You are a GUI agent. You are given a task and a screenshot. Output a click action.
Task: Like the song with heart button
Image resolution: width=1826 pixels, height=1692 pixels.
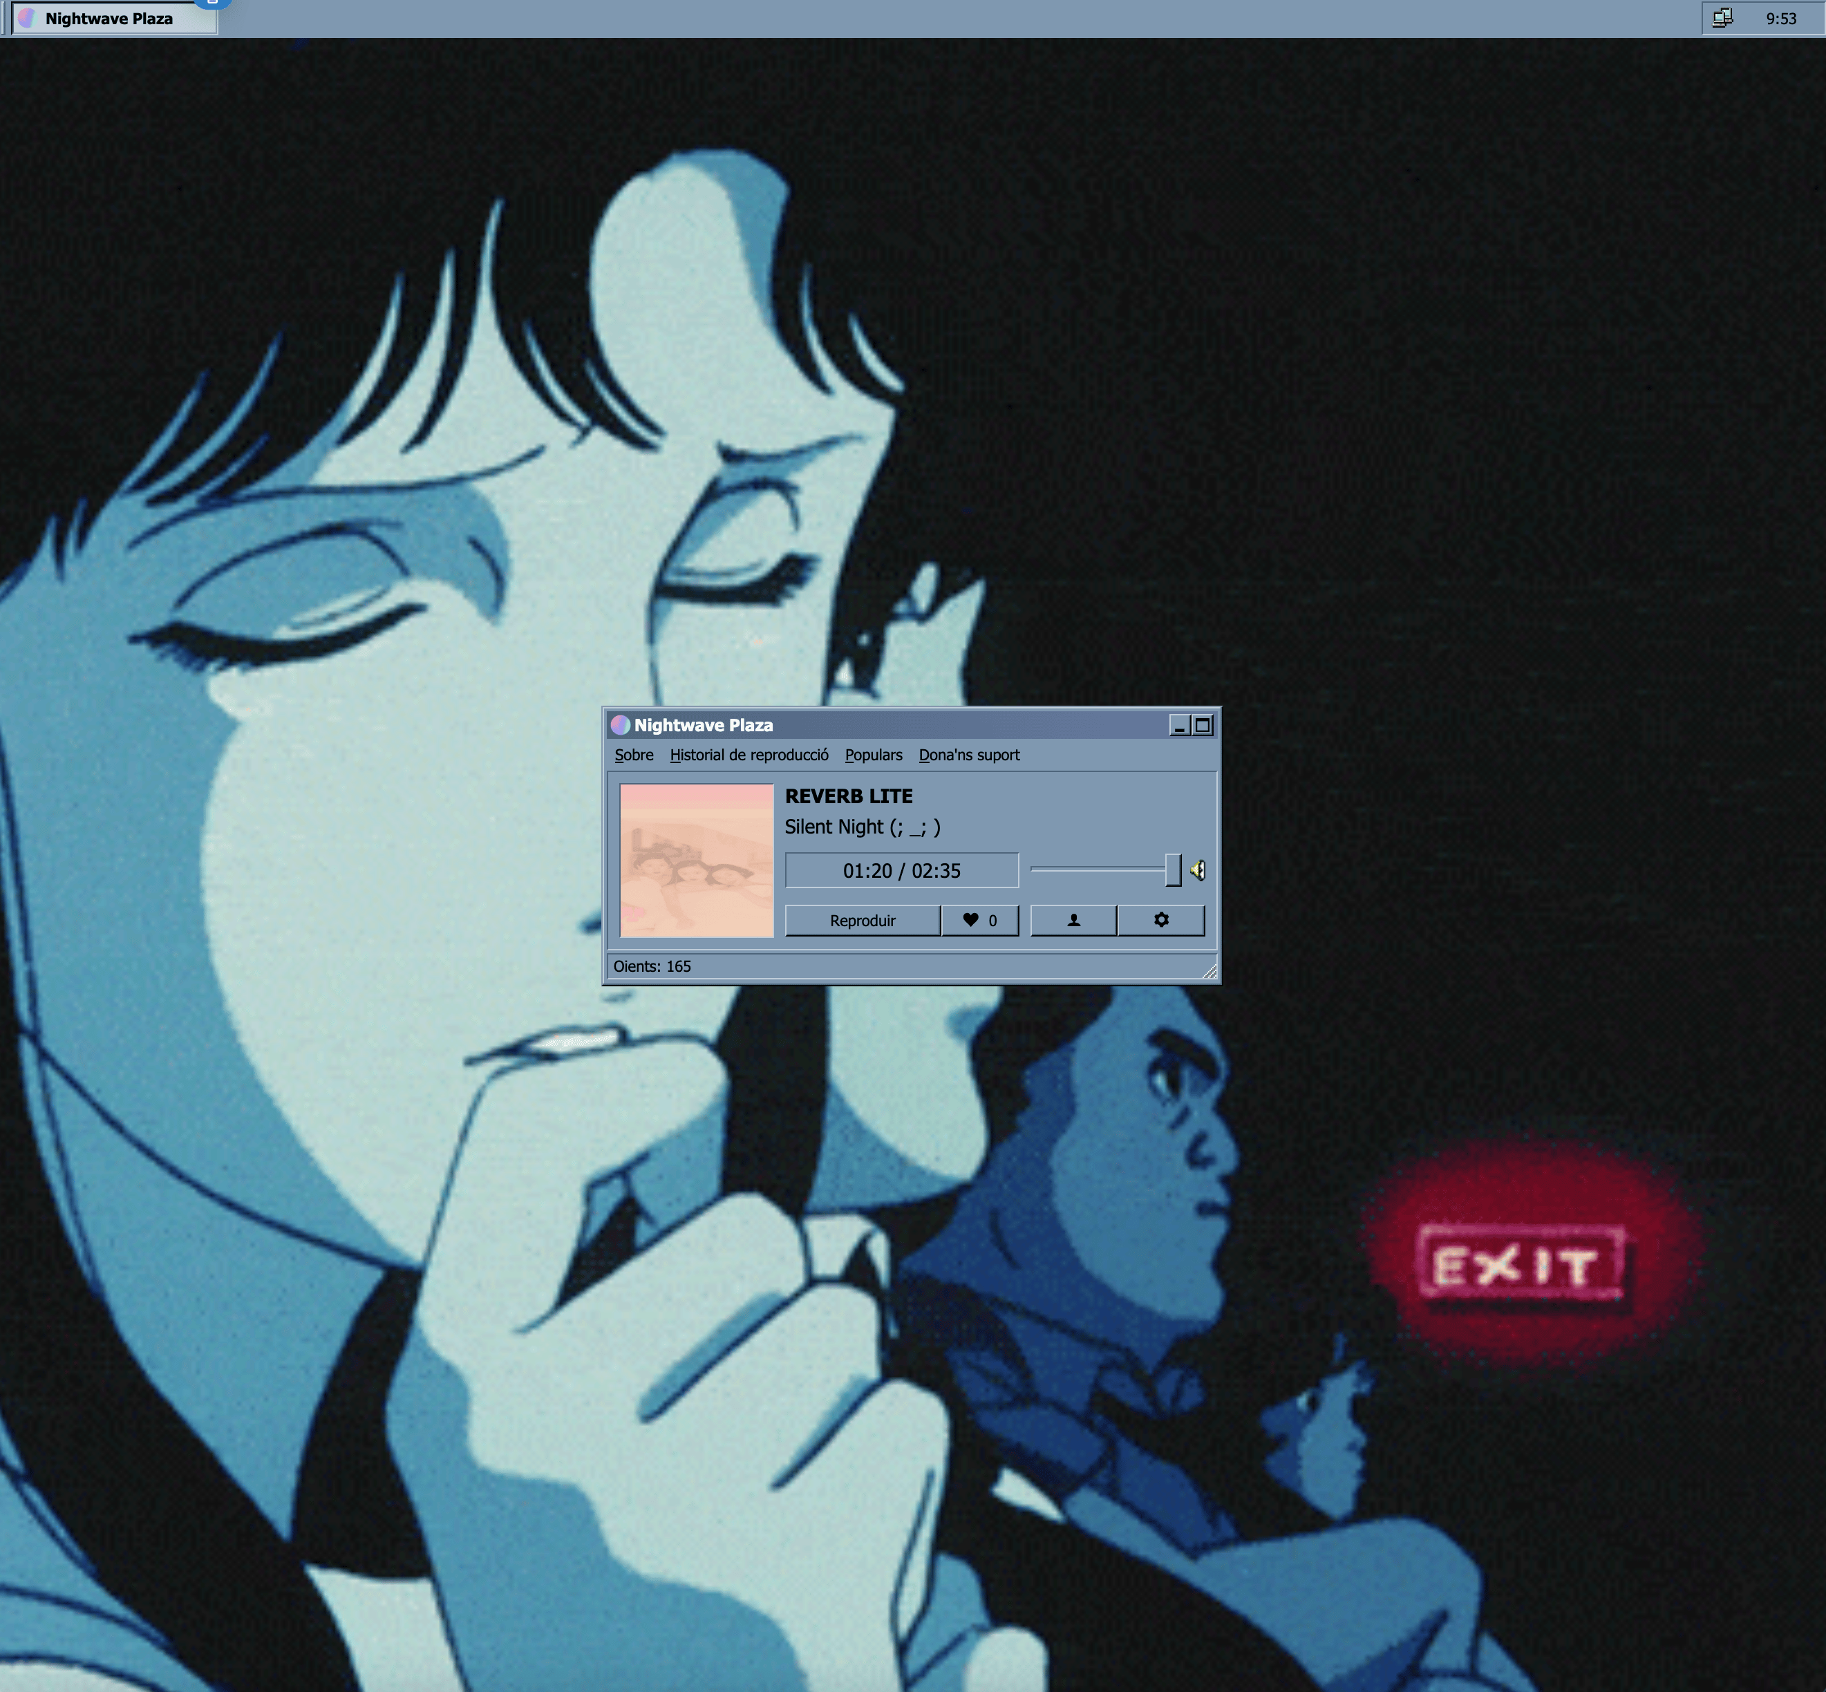[x=980, y=920]
